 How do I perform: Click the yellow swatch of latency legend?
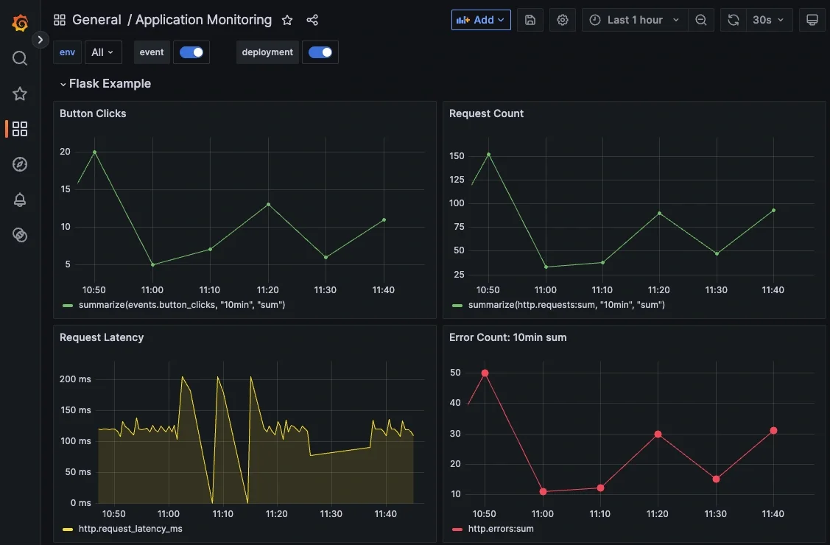(68, 529)
